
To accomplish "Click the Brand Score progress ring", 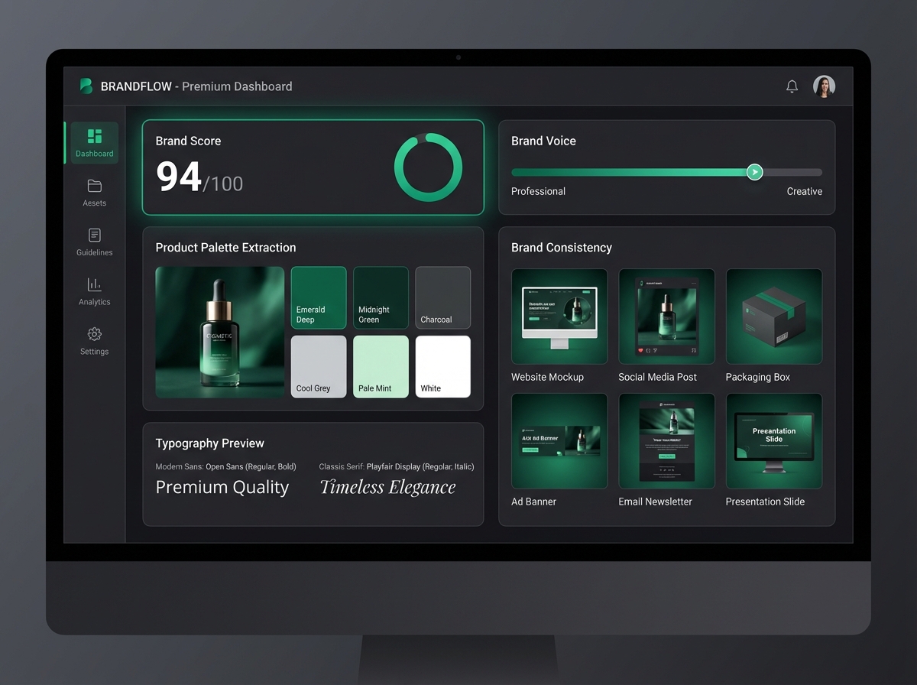I will coord(428,167).
